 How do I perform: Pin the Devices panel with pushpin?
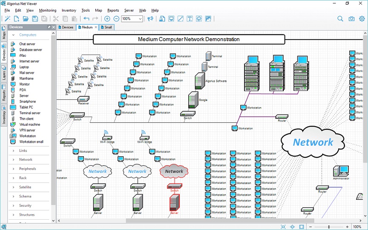[x=49, y=27]
